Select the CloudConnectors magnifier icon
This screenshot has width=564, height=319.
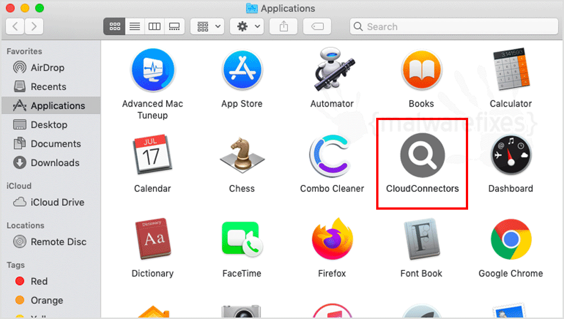(x=422, y=155)
